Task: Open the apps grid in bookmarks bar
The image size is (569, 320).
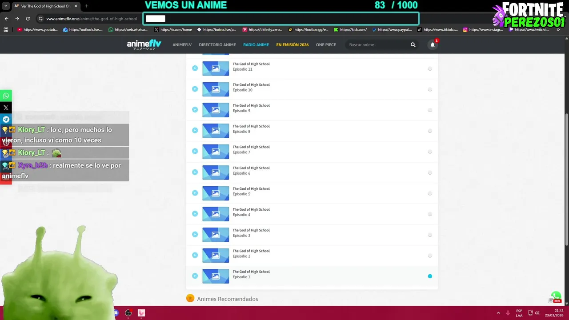Action: pos(6,30)
